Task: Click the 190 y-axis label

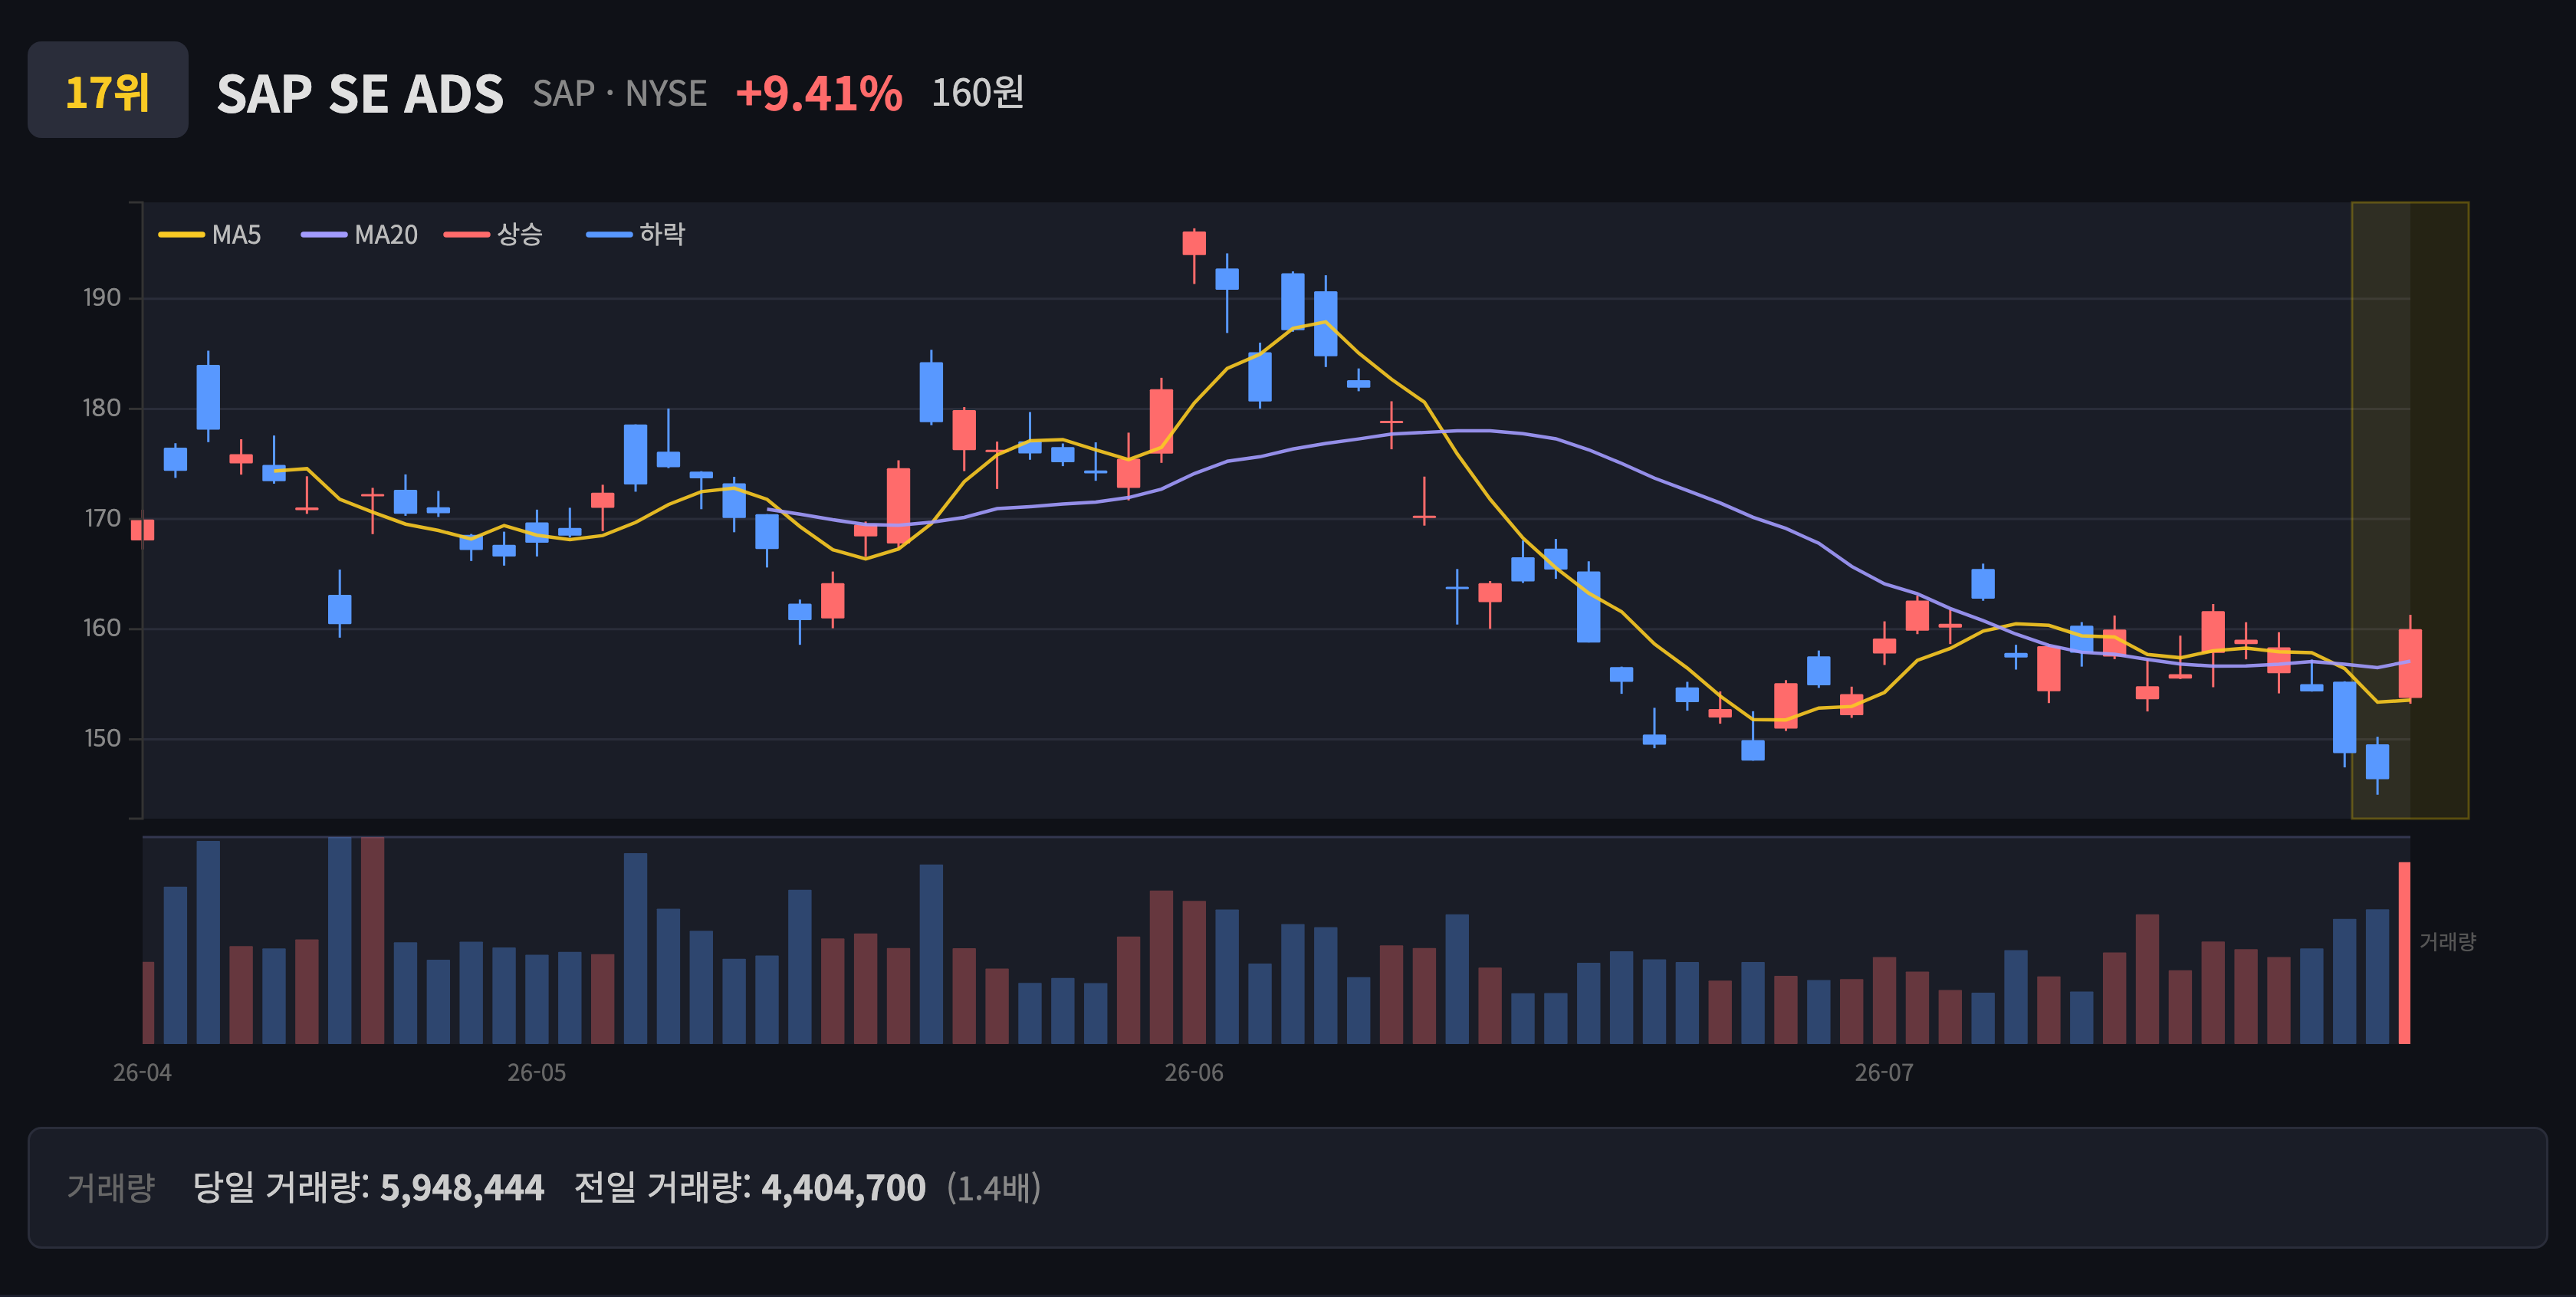Action: (x=101, y=298)
